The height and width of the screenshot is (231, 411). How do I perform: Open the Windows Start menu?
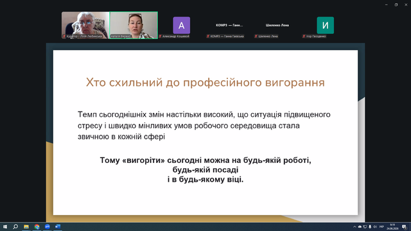(x=5, y=227)
